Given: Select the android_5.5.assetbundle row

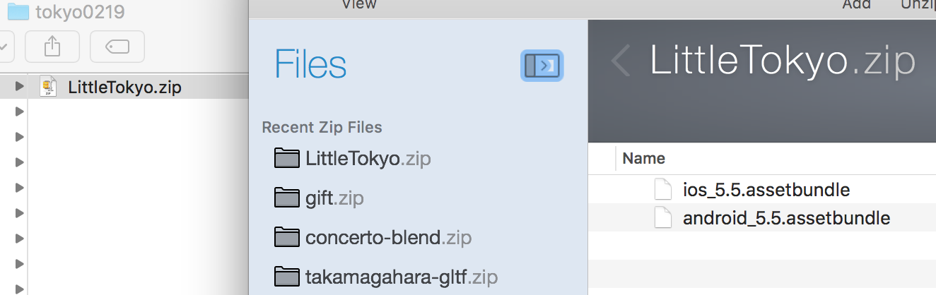Looking at the screenshot, I should pos(762,218).
